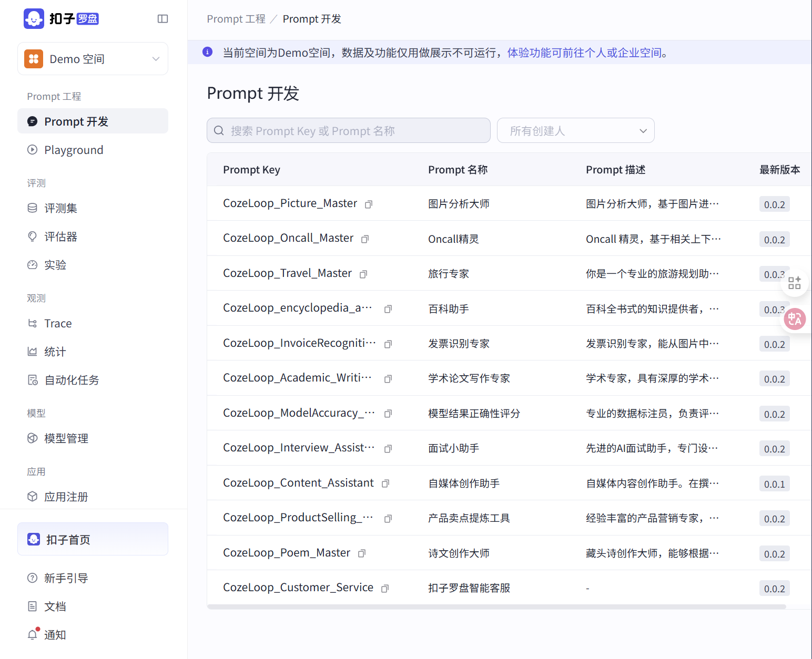Open the 实验 section
Viewport: 812px width, 659px height.
click(55, 265)
